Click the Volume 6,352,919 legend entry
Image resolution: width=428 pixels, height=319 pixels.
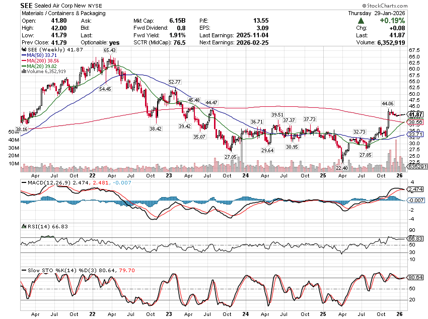(x=45, y=72)
